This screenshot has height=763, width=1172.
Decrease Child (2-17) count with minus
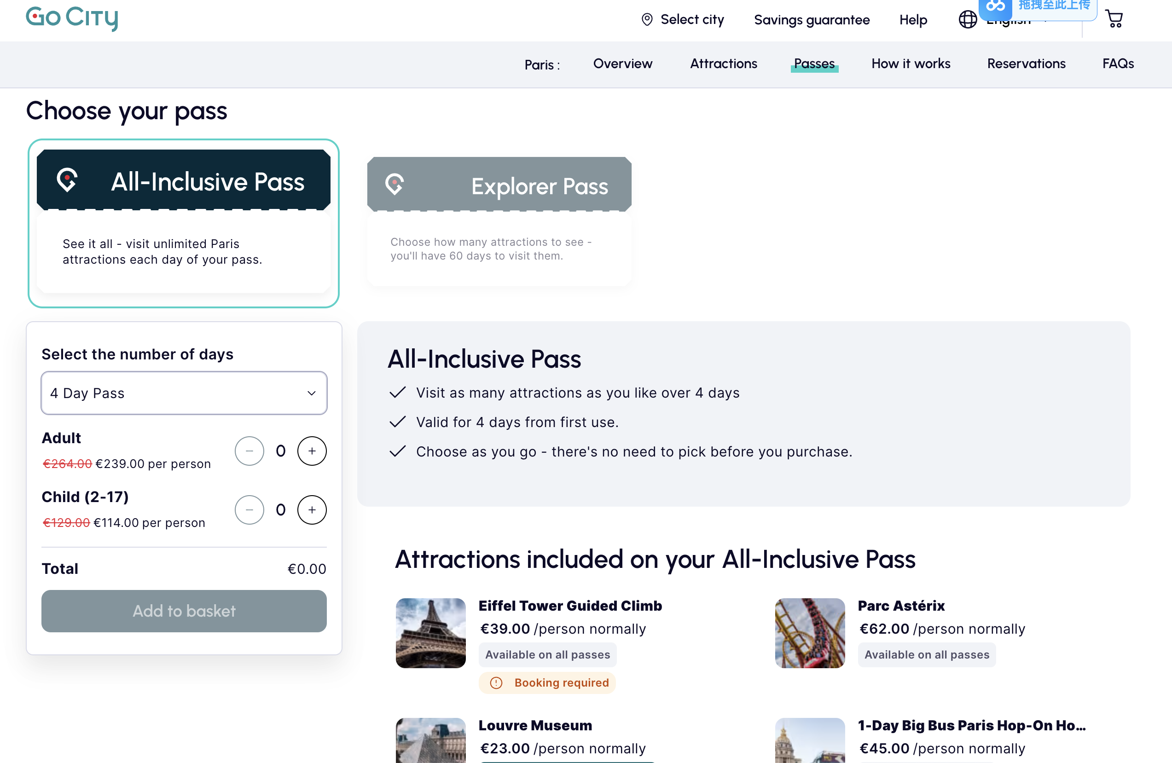point(249,510)
